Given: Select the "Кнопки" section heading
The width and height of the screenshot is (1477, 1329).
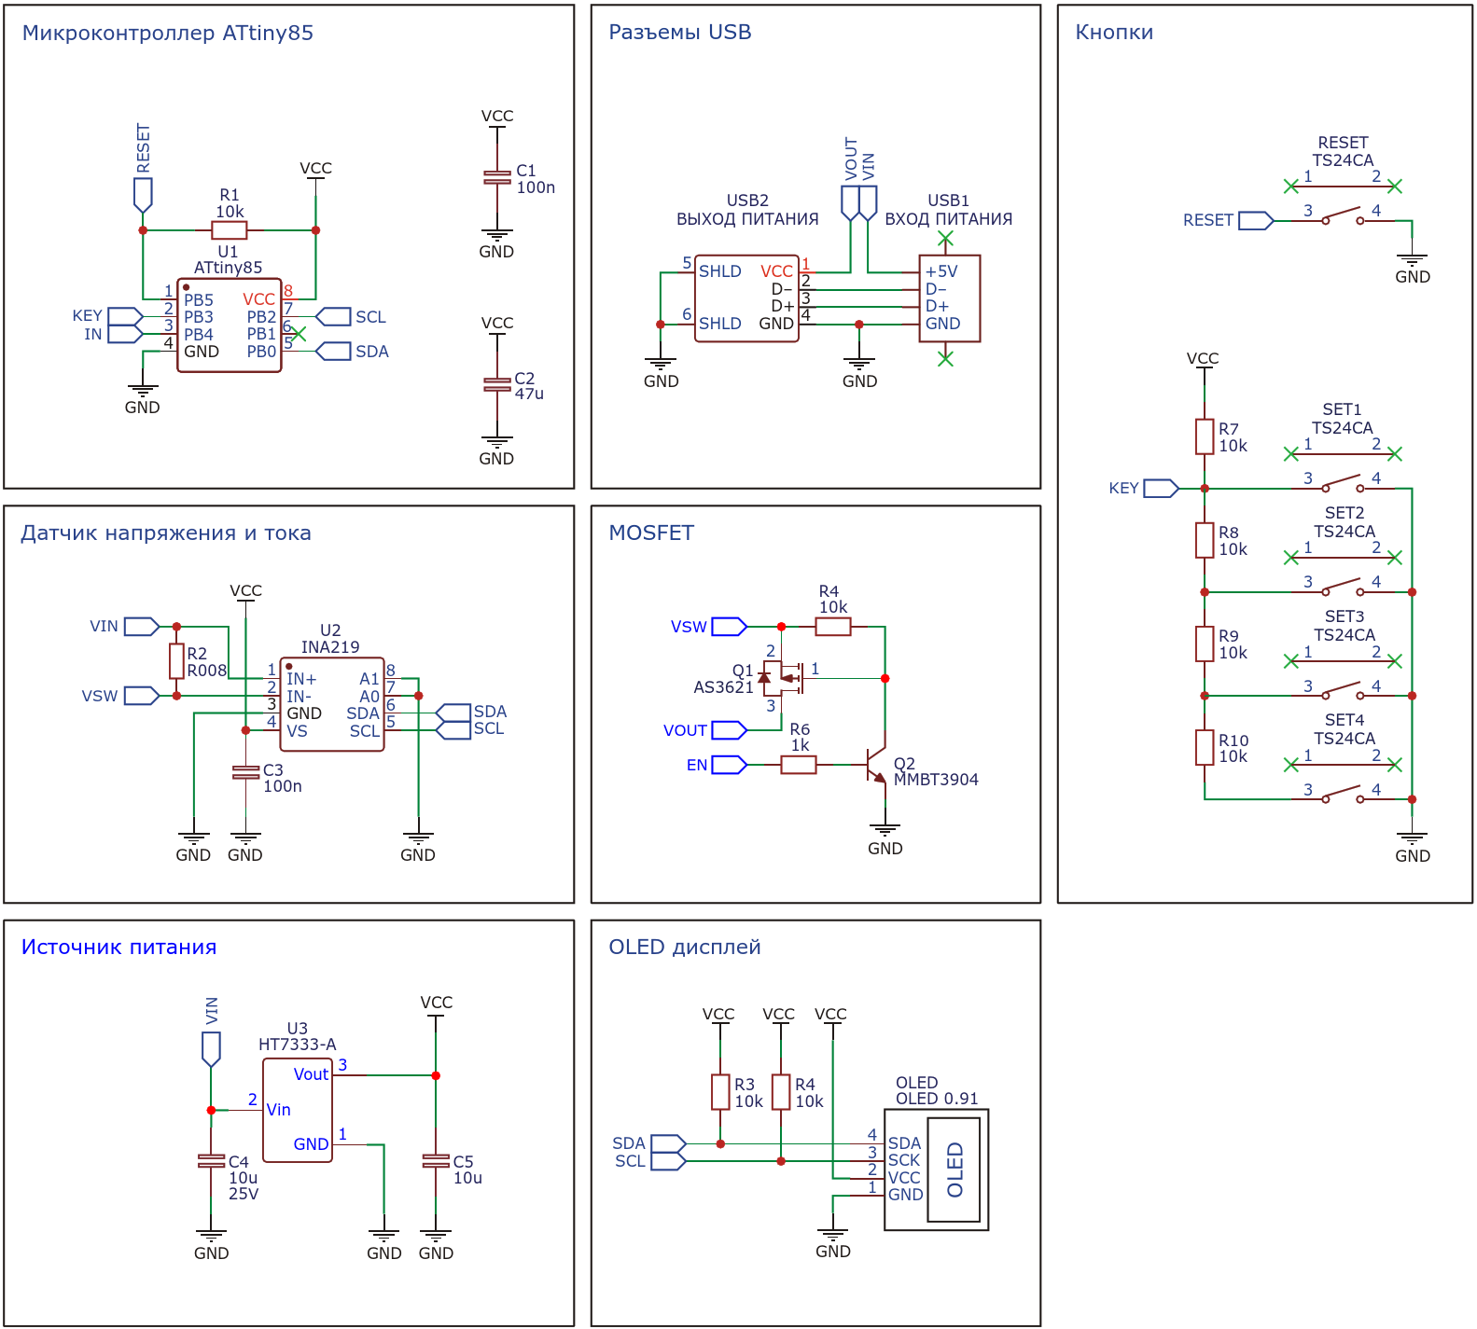Looking at the screenshot, I should pyautogui.click(x=1114, y=33).
